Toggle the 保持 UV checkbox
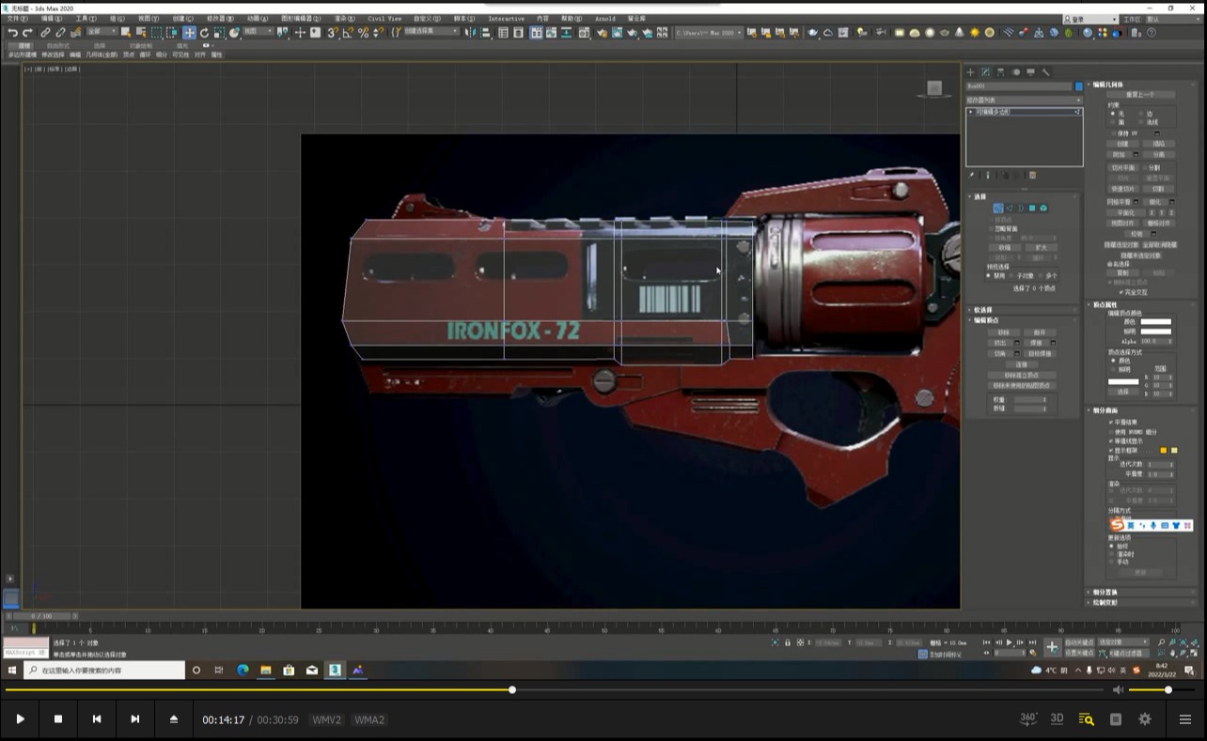 click(x=1112, y=133)
